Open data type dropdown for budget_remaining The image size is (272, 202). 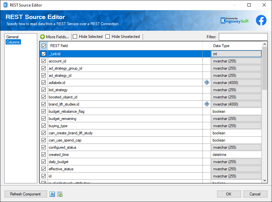click(236, 119)
